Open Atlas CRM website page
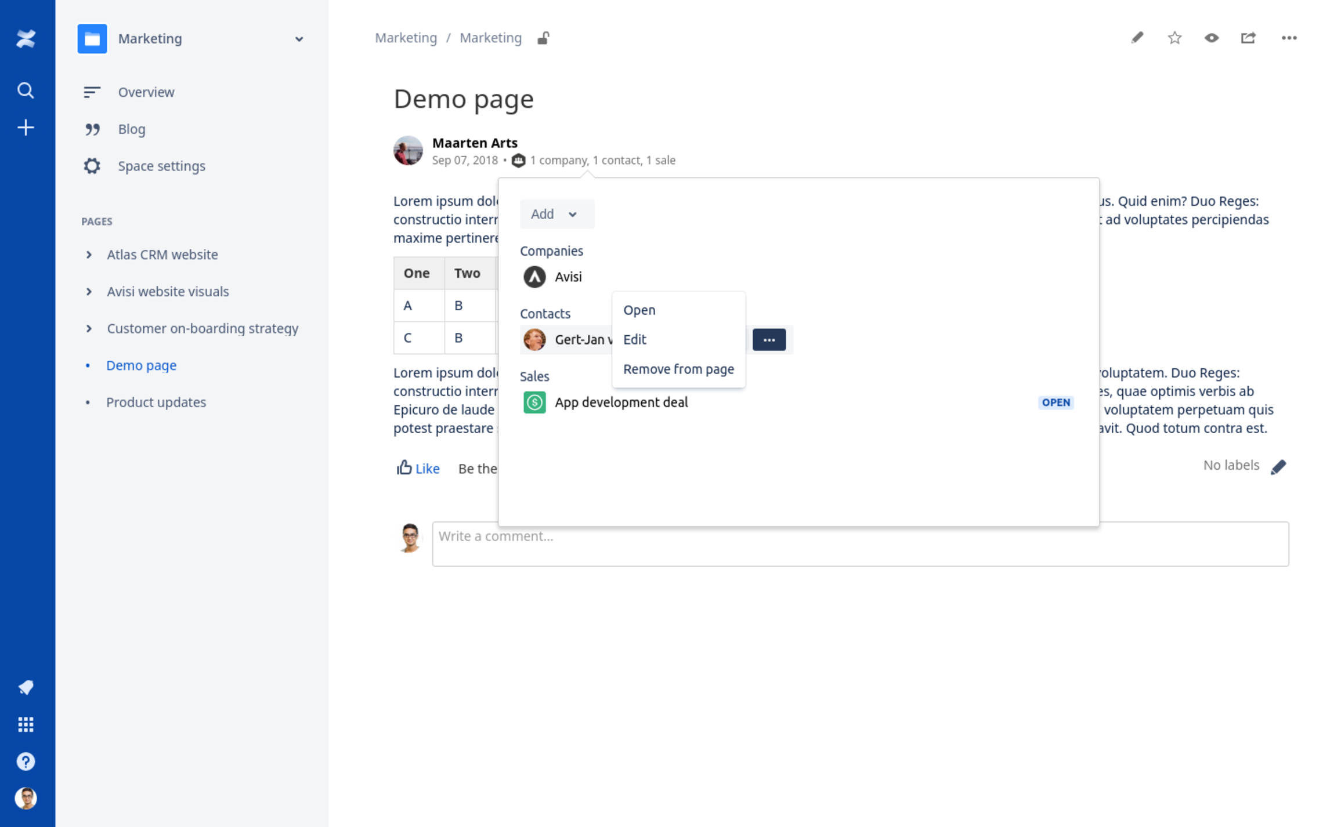This screenshot has width=1323, height=827. tap(162, 255)
